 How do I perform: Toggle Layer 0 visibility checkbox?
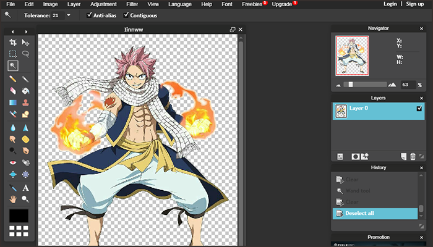[419, 109]
